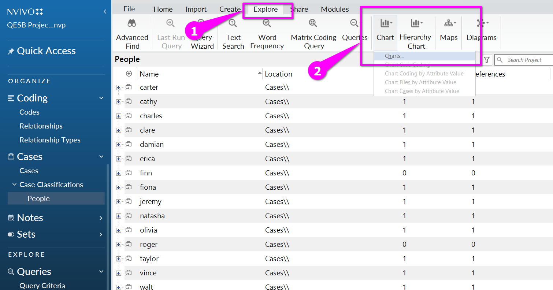Collapse the Coding section in sidebar
Image resolution: width=553 pixels, height=290 pixels.
point(101,98)
